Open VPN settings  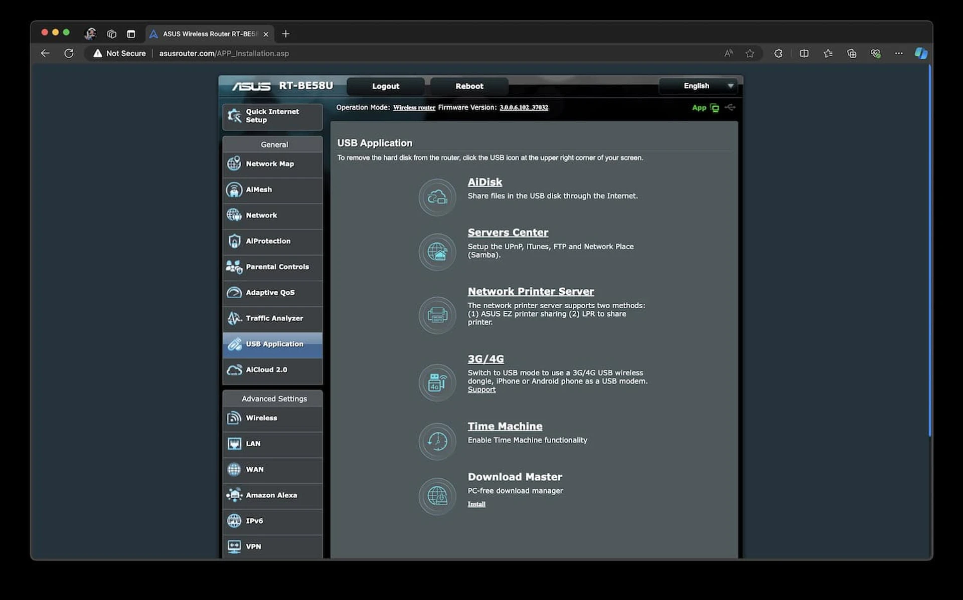click(x=272, y=547)
